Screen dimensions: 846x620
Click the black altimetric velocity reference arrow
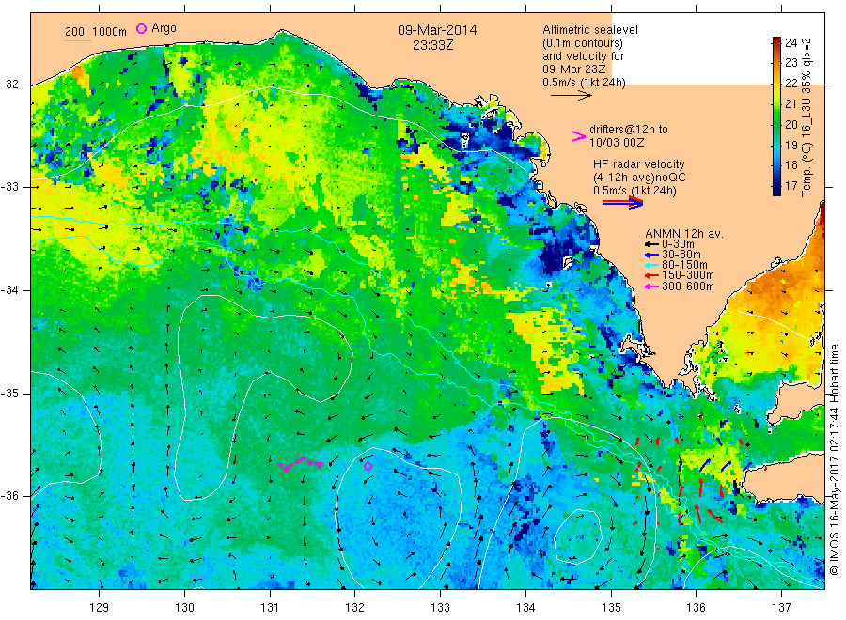click(571, 96)
